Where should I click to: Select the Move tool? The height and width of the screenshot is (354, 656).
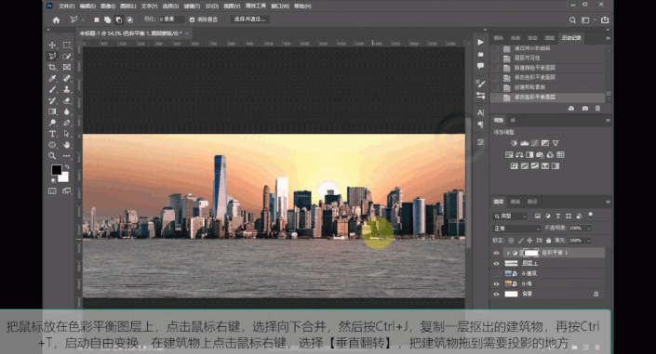[52, 46]
